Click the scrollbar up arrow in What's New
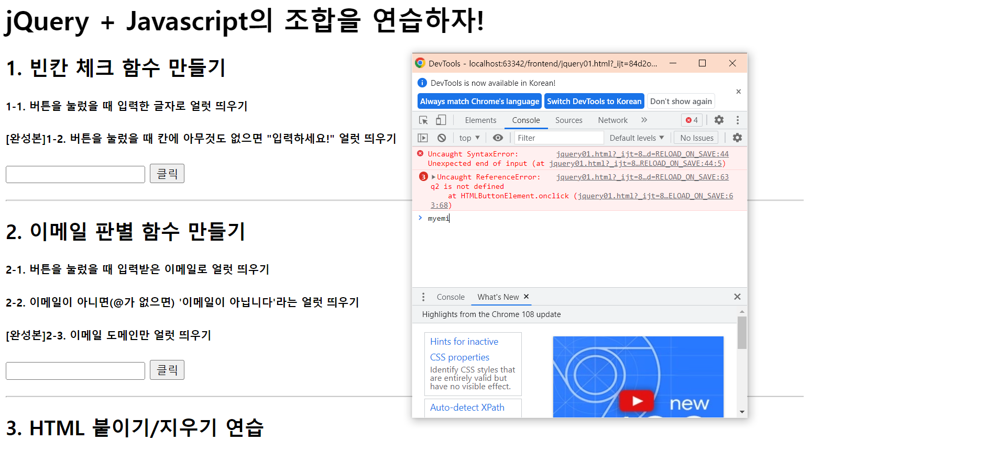The height and width of the screenshot is (452, 997). pos(742,311)
